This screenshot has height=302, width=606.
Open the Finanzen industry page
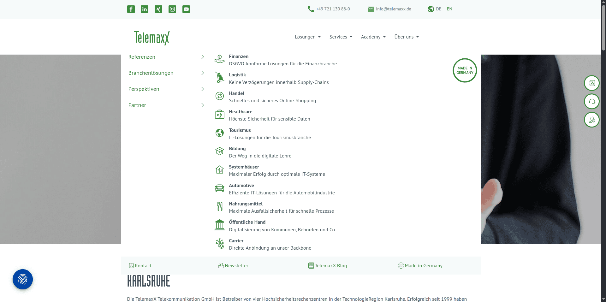pos(239,56)
